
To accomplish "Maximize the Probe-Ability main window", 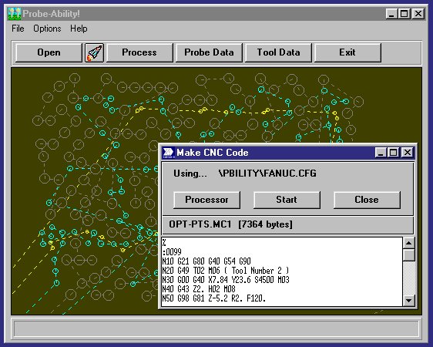I will coord(404,14).
